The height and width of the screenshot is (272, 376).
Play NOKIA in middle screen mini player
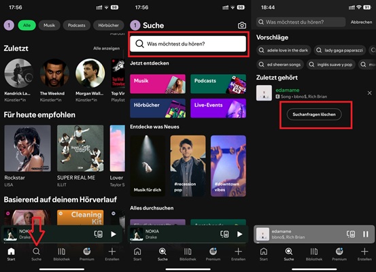click(239, 234)
